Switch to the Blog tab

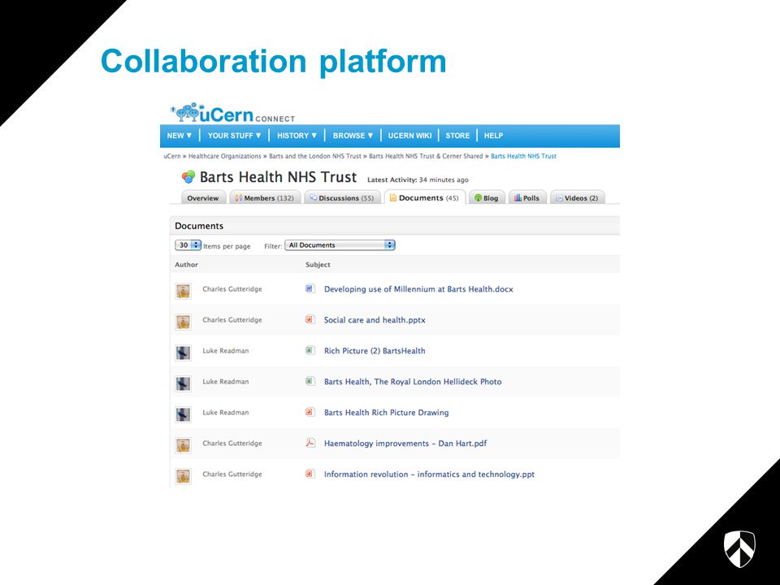487,197
